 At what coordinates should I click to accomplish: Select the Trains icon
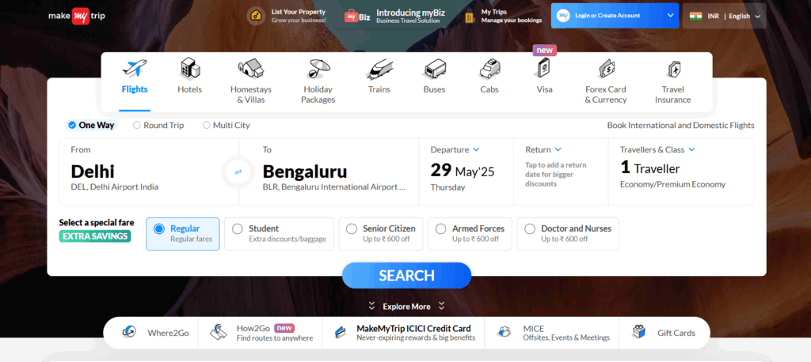click(379, 70)
